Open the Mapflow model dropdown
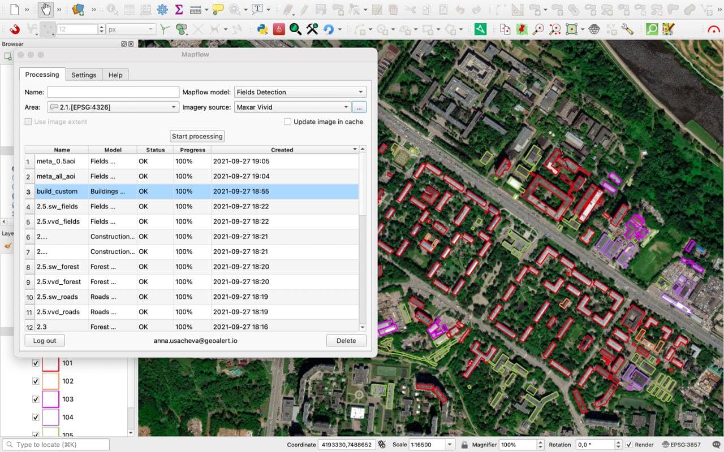 point(300,92)
